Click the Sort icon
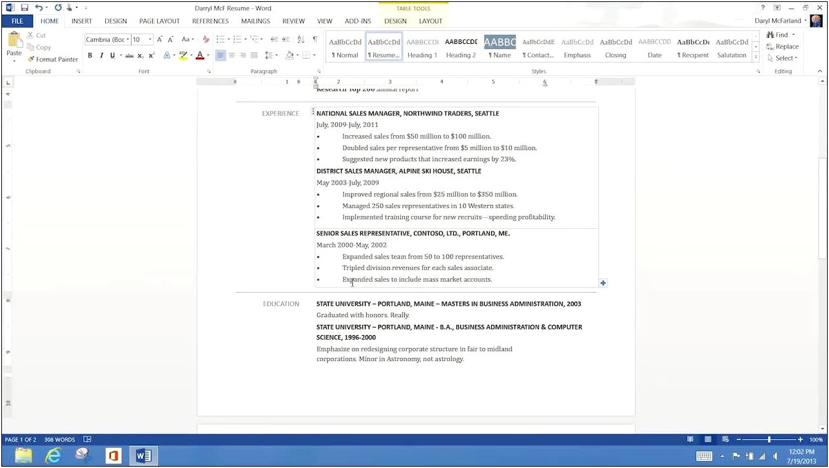829x468 pixels. [x=301, y=39]
